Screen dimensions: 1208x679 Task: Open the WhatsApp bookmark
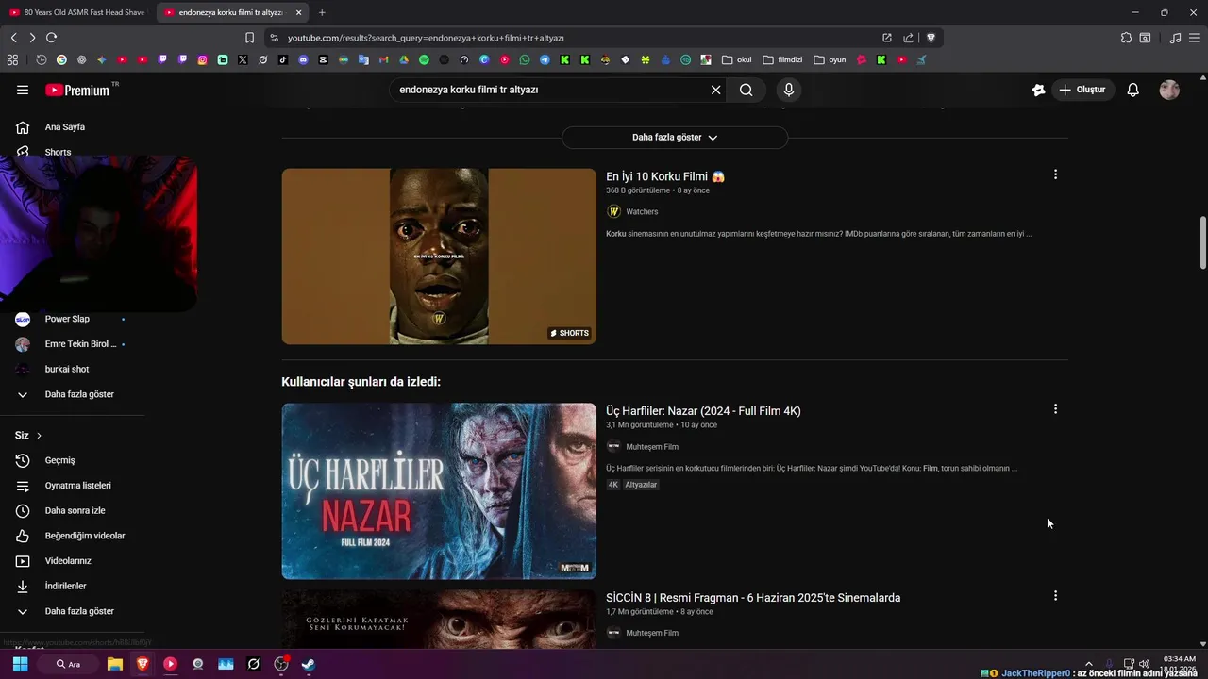click(x=525, y=59)
